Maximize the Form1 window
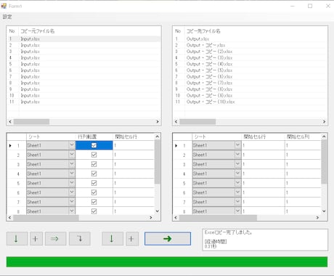The image size is (334, 276). pyautogui.click(x=310, y=6)
